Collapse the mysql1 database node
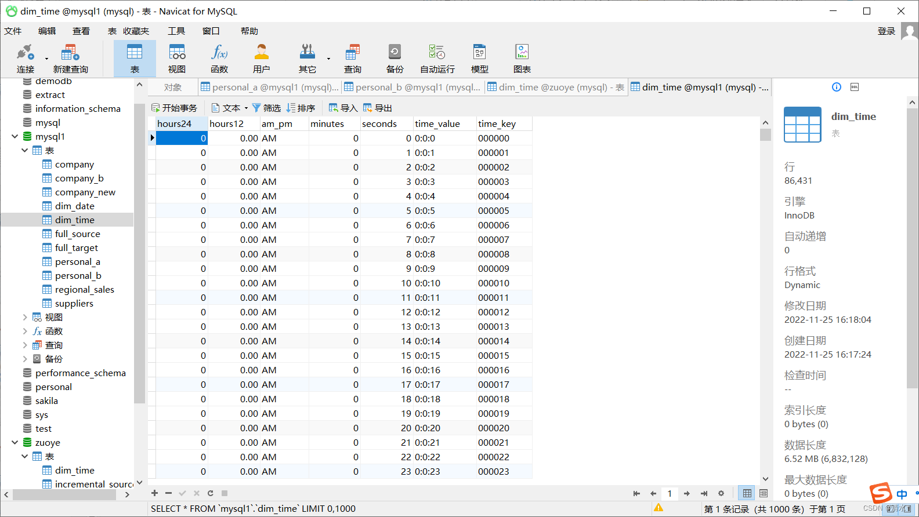The height and width of the screenshot is (517, 919). (x=15, y=136)
